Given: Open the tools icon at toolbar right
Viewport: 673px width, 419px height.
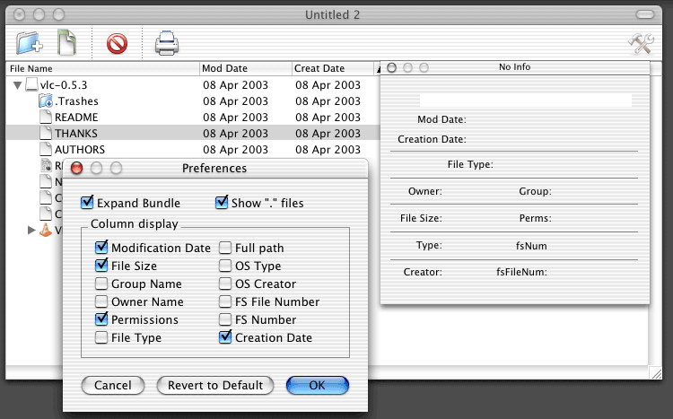Looking at the screenshot, I should coord(641,43).
